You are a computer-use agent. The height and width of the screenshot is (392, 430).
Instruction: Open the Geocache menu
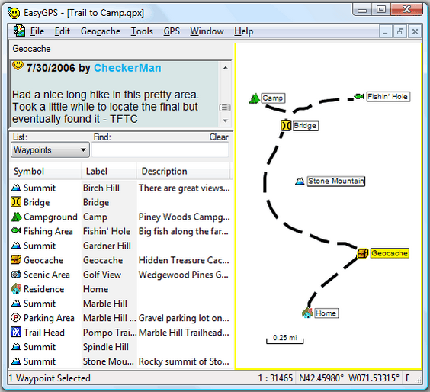[x=101, y=31]
